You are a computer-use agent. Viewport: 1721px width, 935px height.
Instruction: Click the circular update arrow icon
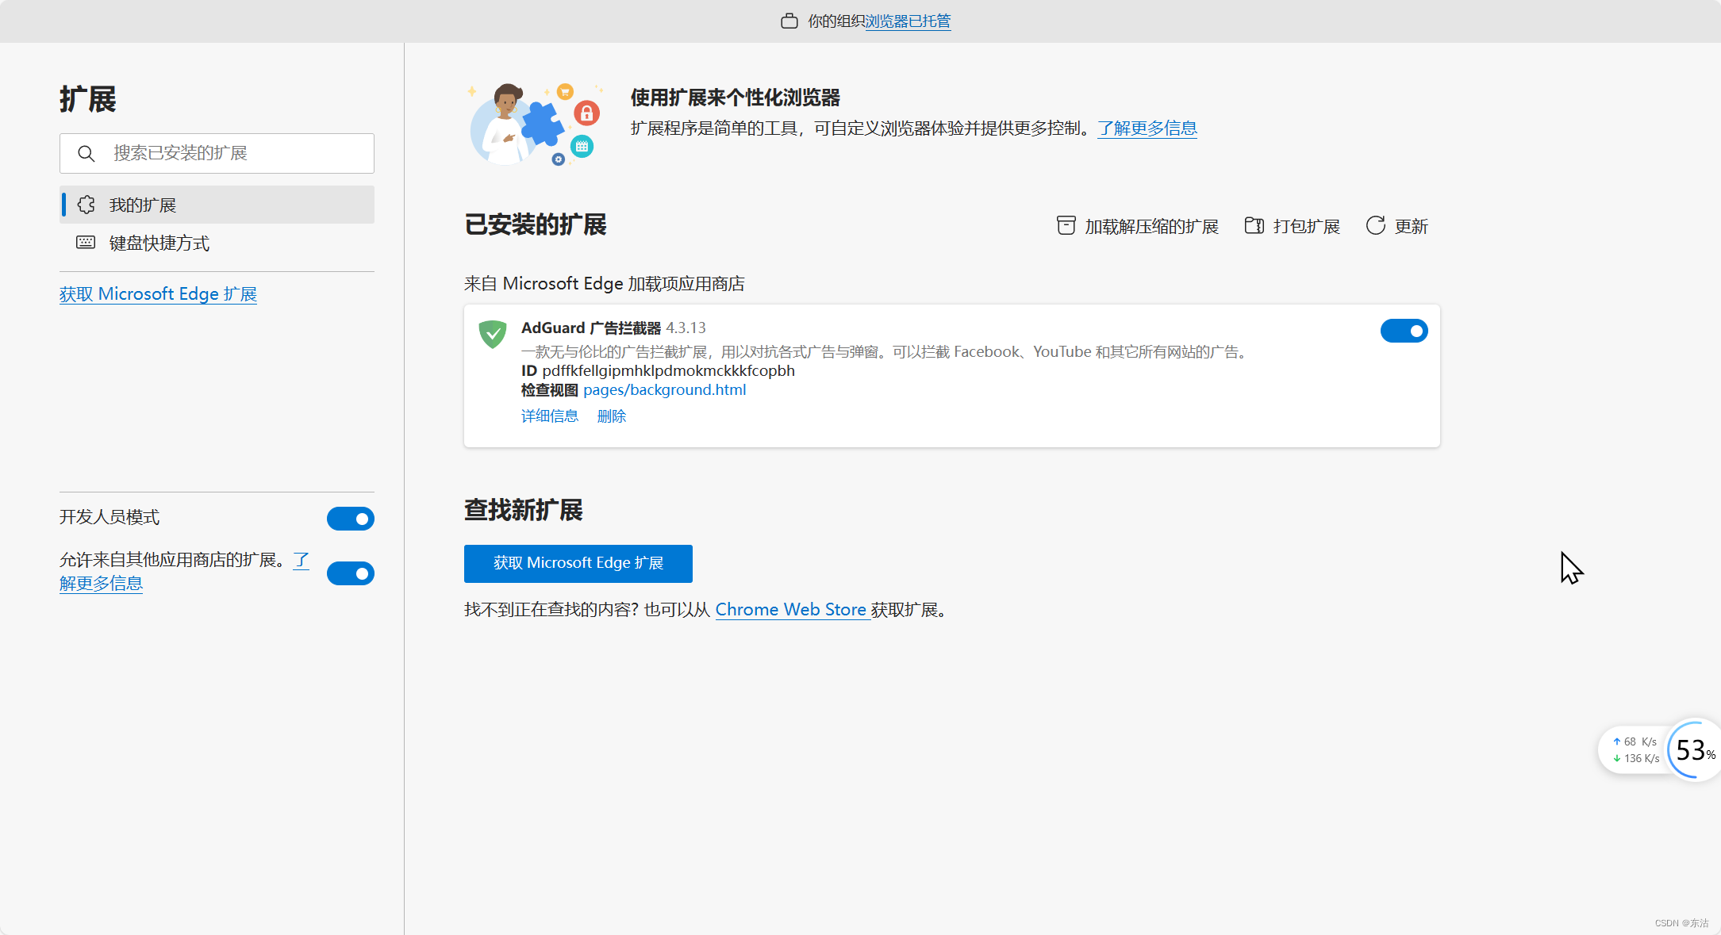tap(1375, 226)
